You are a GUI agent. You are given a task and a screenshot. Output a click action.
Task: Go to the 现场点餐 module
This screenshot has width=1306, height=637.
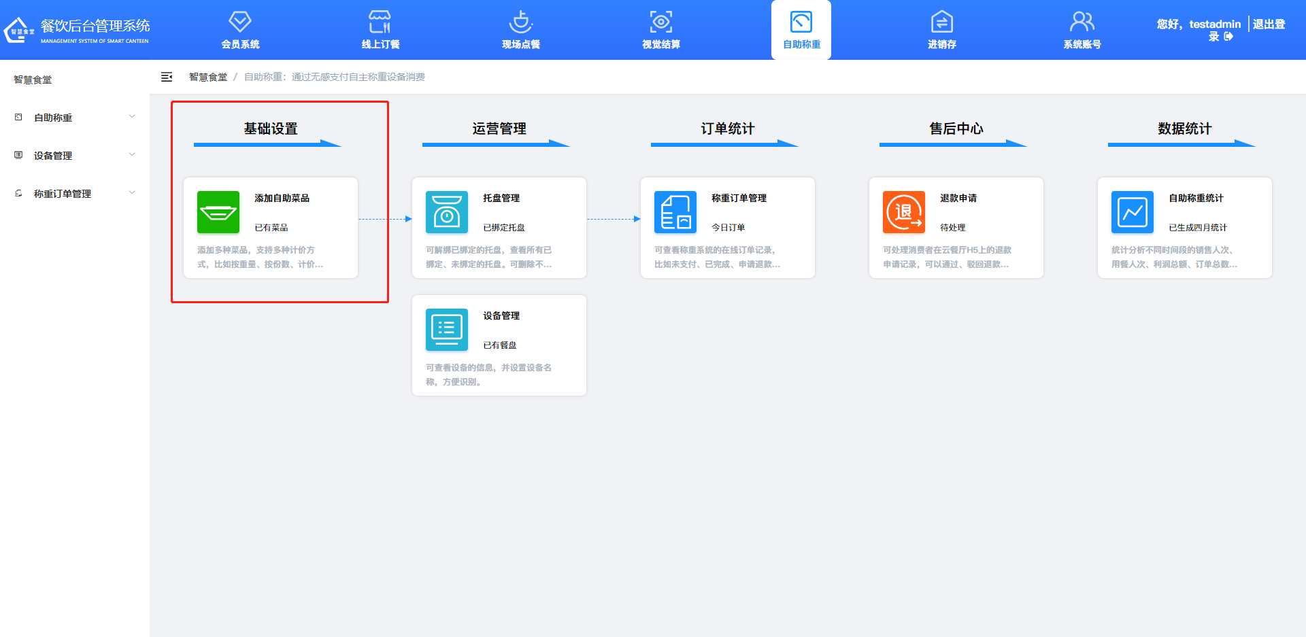(x=520, y=30)
